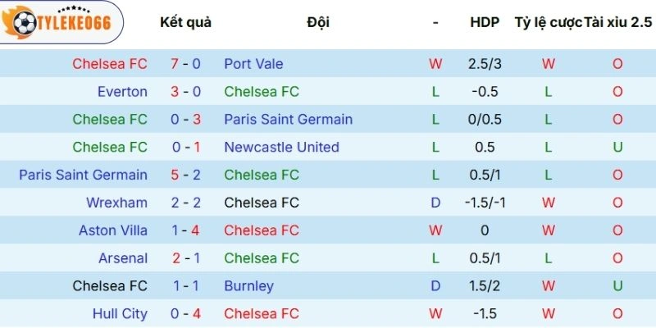Click the 2.5/3 handicap value
Viewport: 656px width, 328px height.
(485, 63)
